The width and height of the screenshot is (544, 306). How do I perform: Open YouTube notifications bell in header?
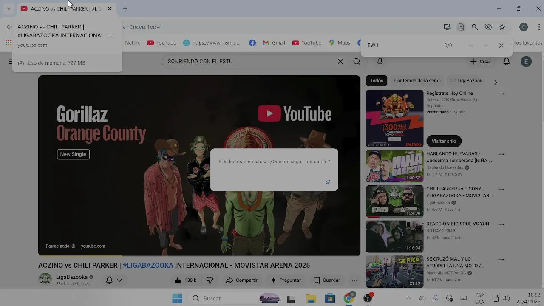point(507,61)
